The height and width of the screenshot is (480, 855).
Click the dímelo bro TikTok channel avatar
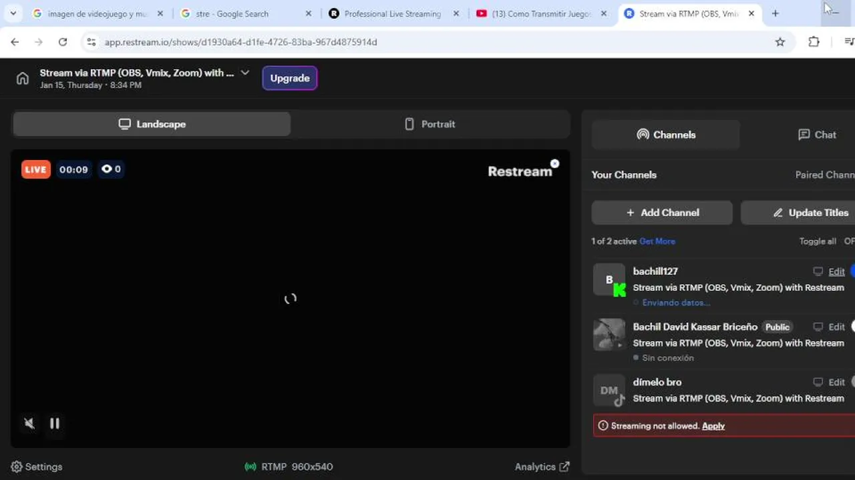pyautogui.click(x=609, y=390)
